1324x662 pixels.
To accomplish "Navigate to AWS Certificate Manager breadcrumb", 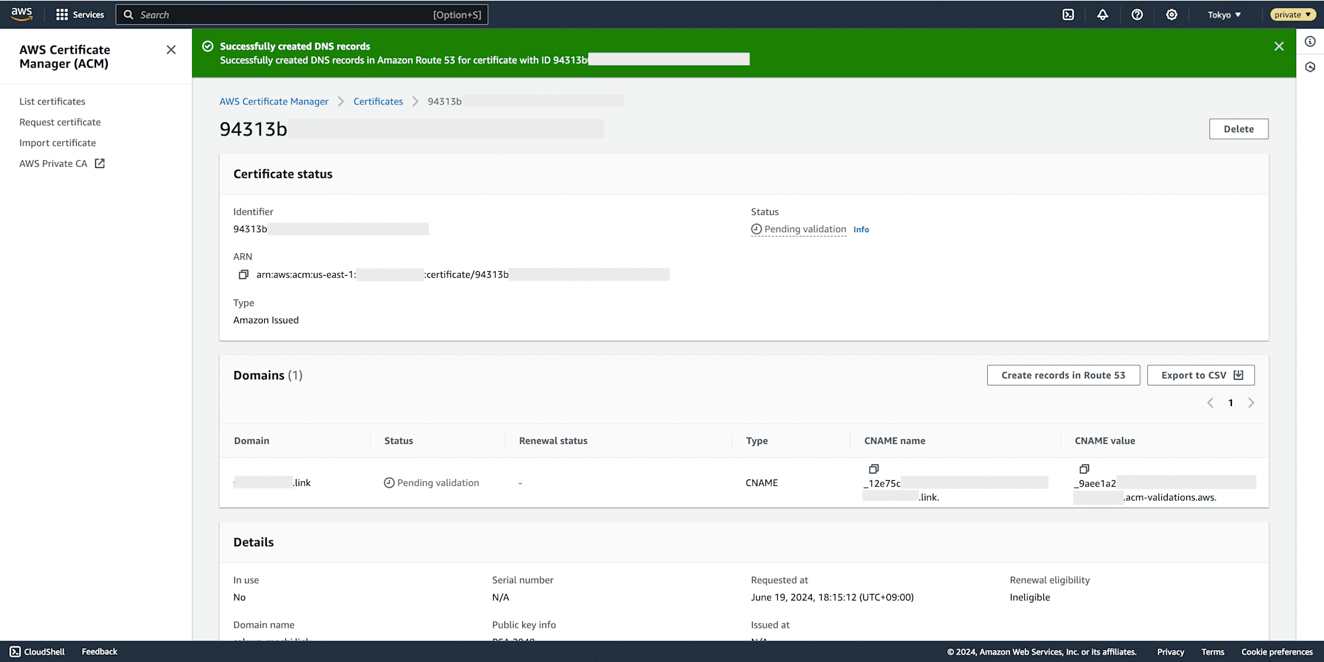I will click(274, 101).
